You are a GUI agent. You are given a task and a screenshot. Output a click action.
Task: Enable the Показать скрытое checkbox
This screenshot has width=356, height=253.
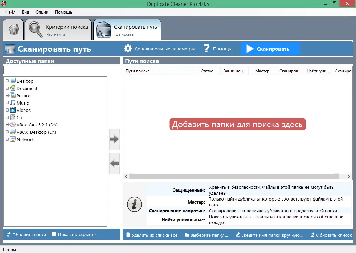(54, 234)
